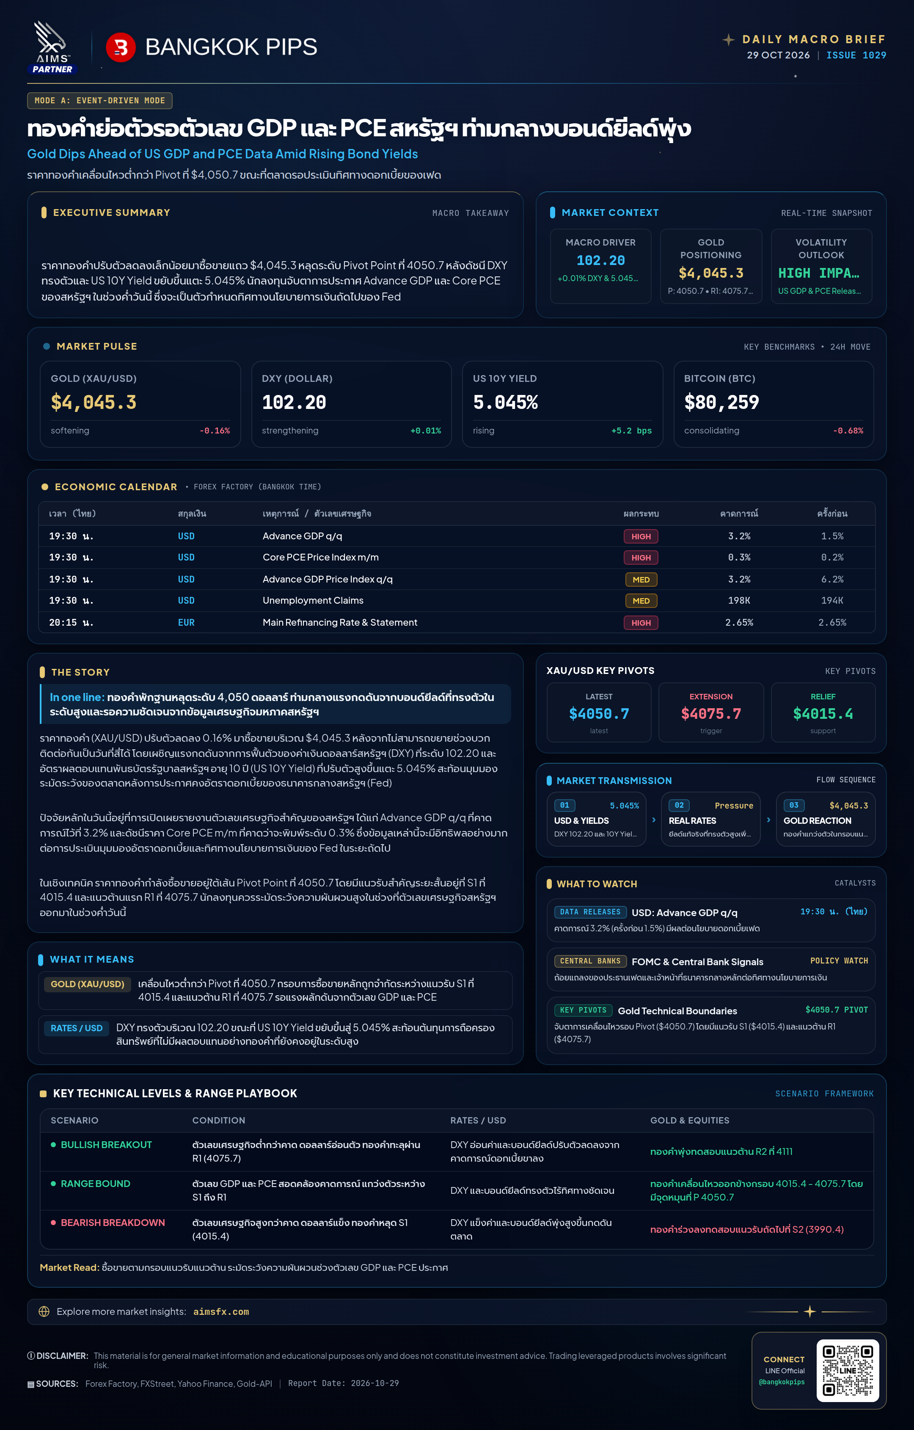
Task: Click the CONDITION column header
Action: click(x=218, y=1120)
